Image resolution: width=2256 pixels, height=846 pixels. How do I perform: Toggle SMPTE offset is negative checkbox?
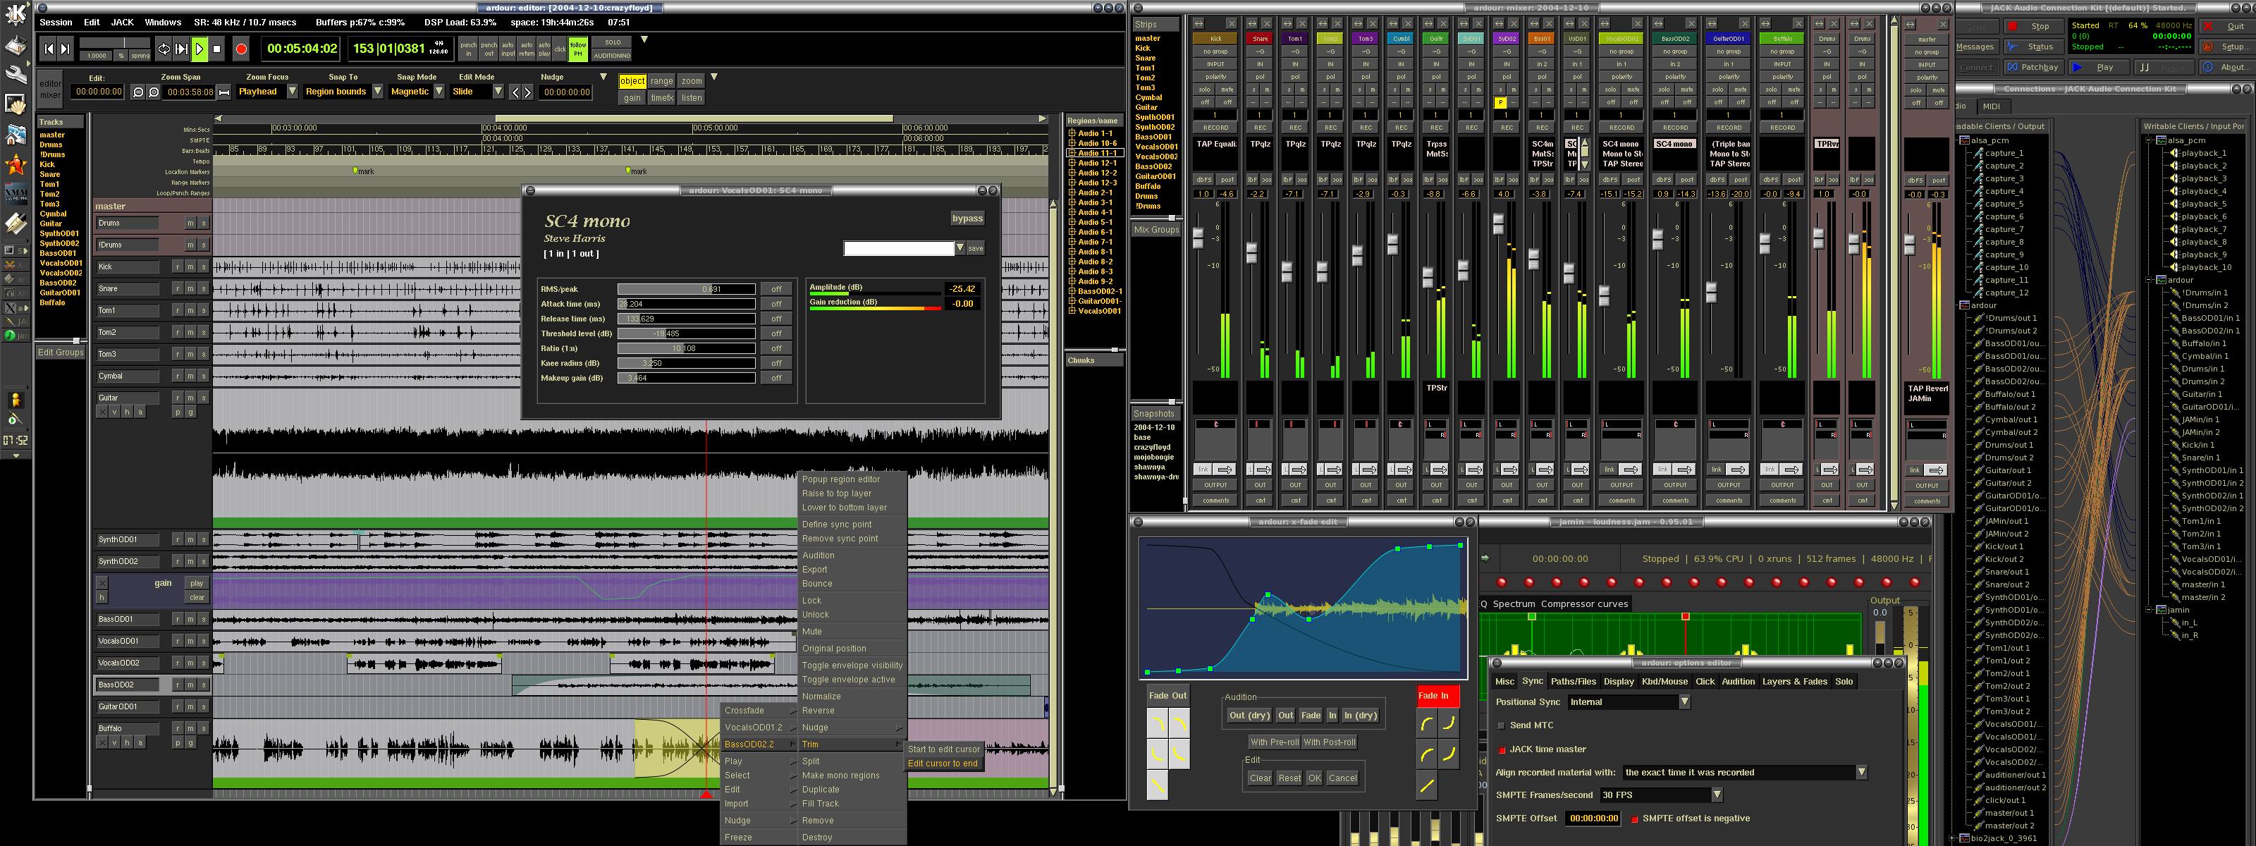1634,819
